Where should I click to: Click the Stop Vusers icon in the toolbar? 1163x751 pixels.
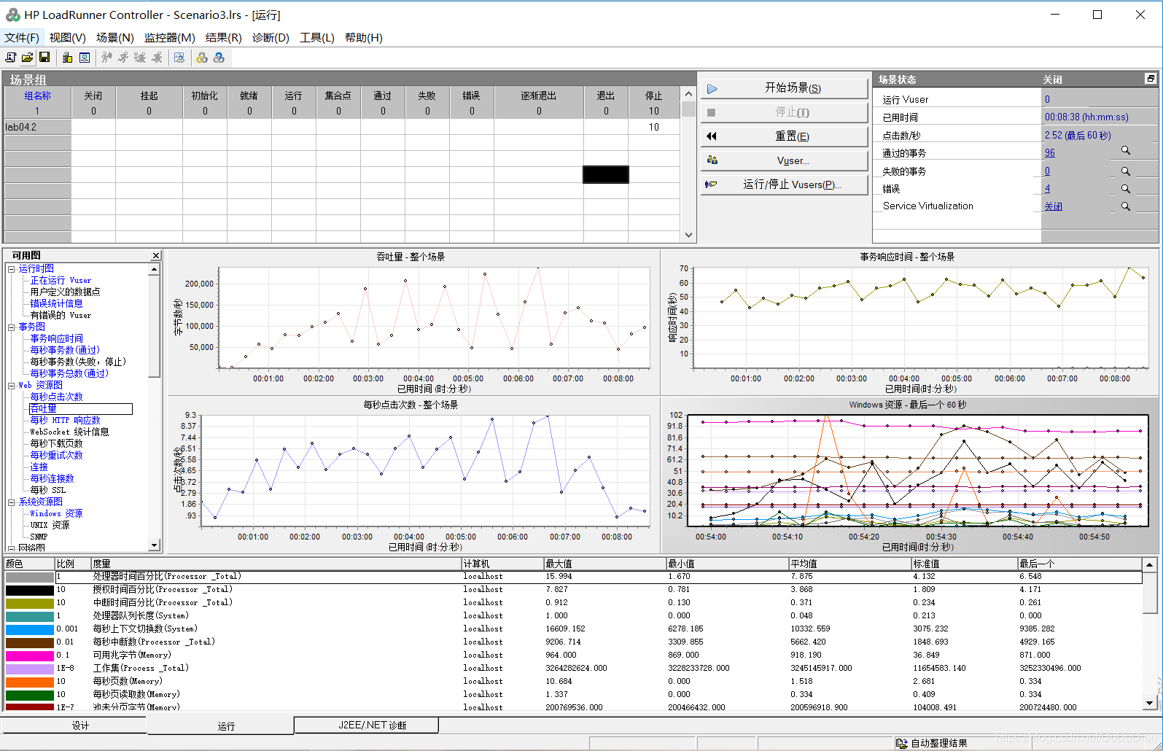157,58
